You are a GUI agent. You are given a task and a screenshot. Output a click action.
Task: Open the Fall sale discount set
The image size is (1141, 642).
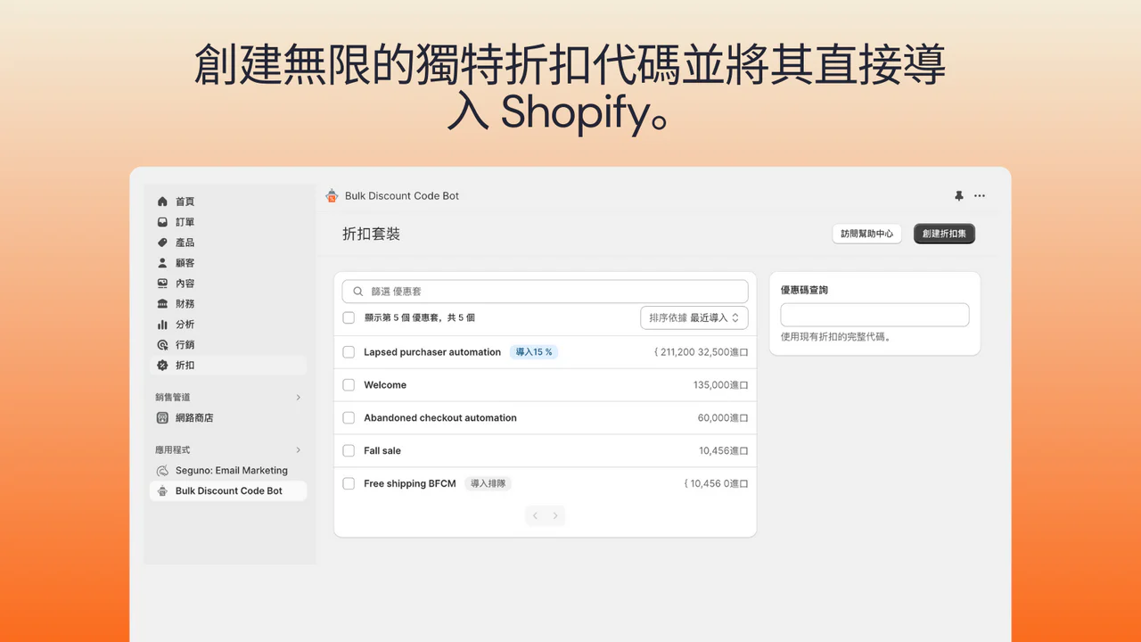point(382,451)
